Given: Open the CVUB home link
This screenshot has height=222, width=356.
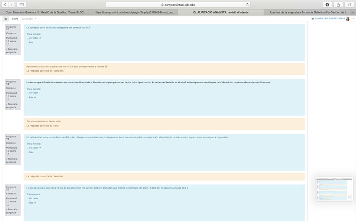Looking at the screenshot, I should point(15,19).
